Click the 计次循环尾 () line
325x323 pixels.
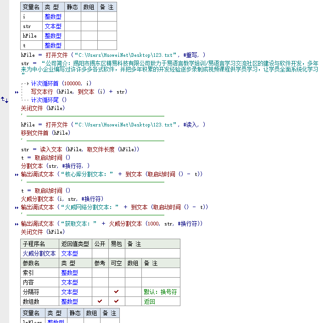coord(49,100)
